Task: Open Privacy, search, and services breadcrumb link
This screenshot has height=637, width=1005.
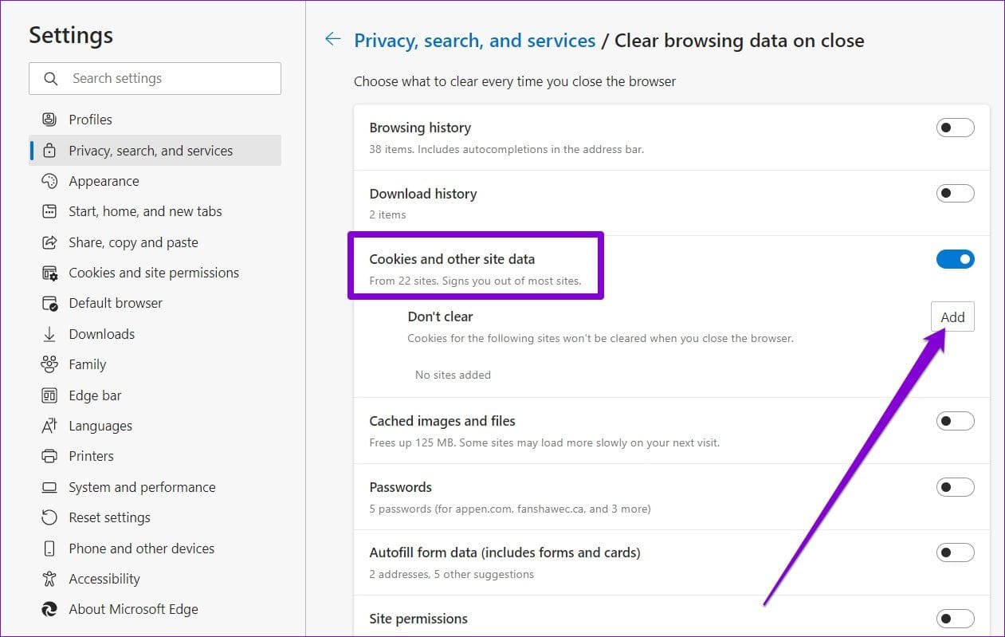Action: [x=474, y=41]
